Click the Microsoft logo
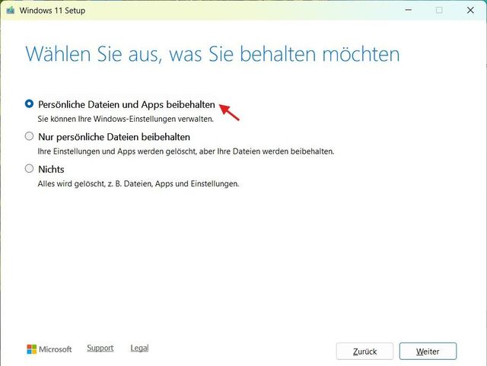Screen dimensions: 487x366 coord(49,349)
